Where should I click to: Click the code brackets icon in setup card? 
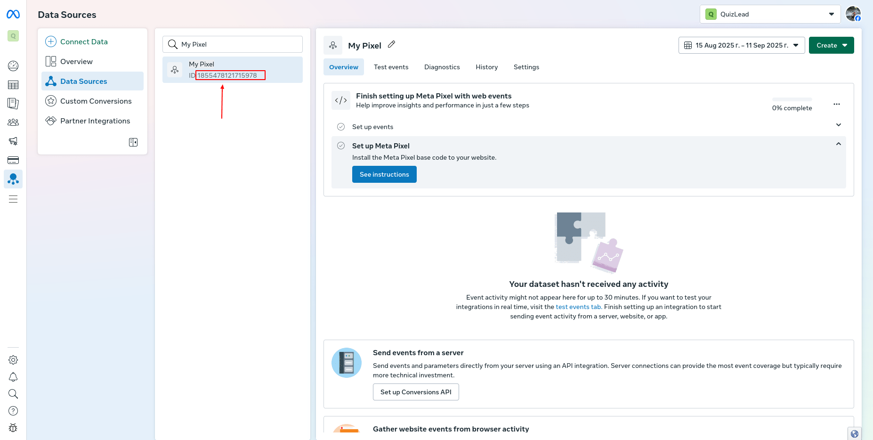pyautogui.click(x=341, y=100)
